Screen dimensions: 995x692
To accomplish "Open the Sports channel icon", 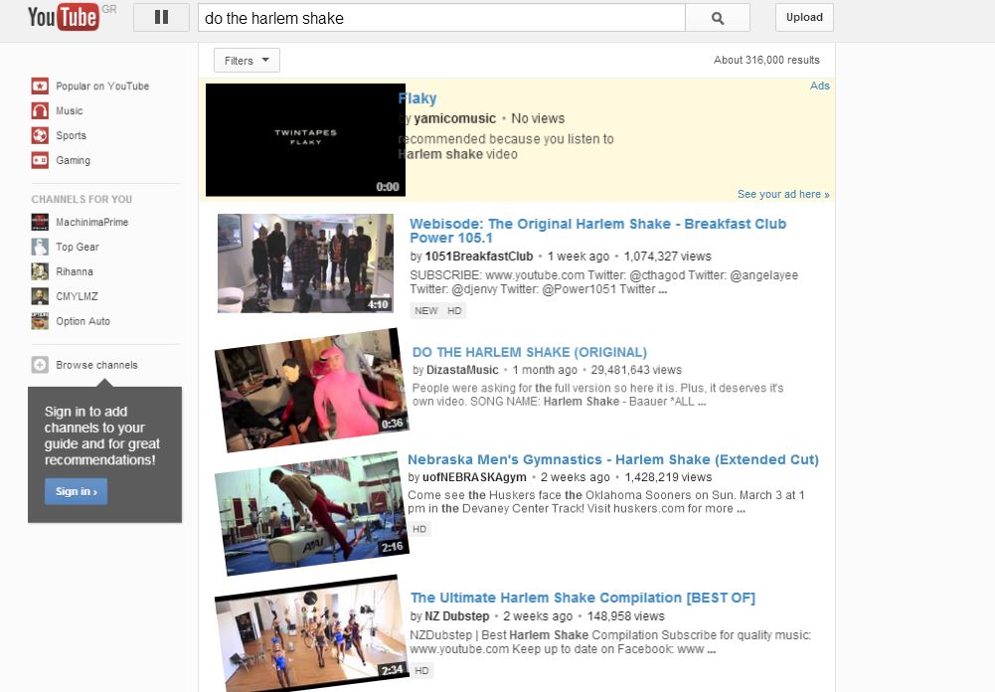I will (x=40, y=135).
